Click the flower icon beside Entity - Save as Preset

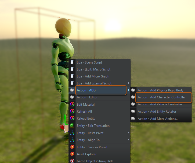tap(72, 147)
